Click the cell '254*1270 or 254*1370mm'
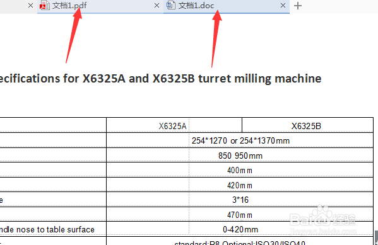Screen dimensions: 378x245 [x=240, y=140]
